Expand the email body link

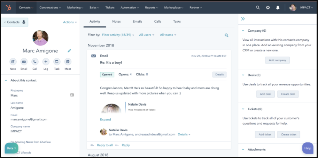[x=106, y=119]
